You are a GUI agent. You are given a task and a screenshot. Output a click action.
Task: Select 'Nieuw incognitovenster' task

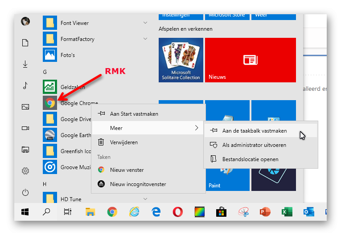coord(148,184)
